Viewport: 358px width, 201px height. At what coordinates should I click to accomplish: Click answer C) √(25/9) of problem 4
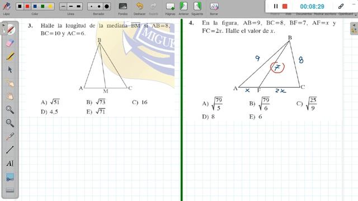307,104
